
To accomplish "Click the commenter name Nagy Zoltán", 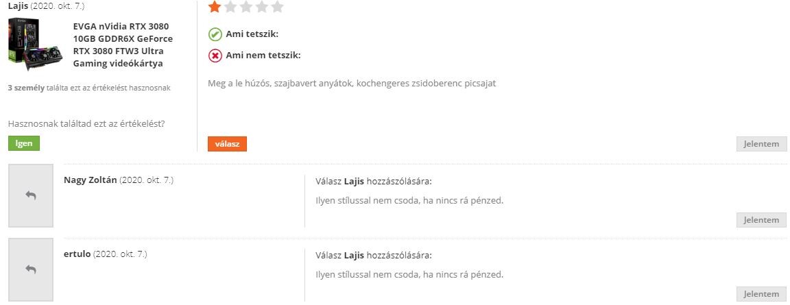I will (91, 180).
